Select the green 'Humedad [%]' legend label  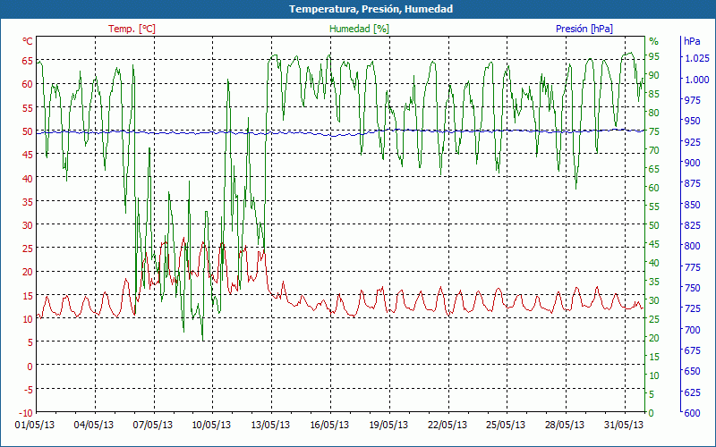359,29
